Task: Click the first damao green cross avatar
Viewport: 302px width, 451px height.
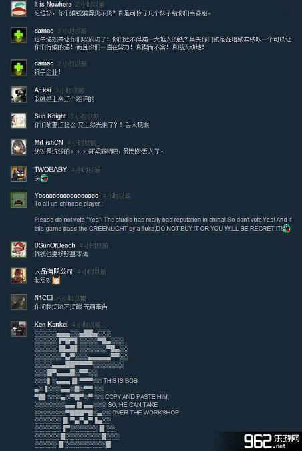Action: pyautogui.click(x=19, y=35)
